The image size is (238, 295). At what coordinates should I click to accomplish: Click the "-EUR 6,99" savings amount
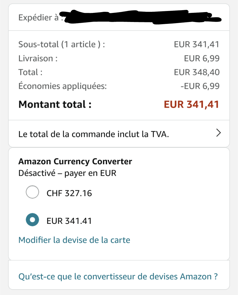click(200, 86)
